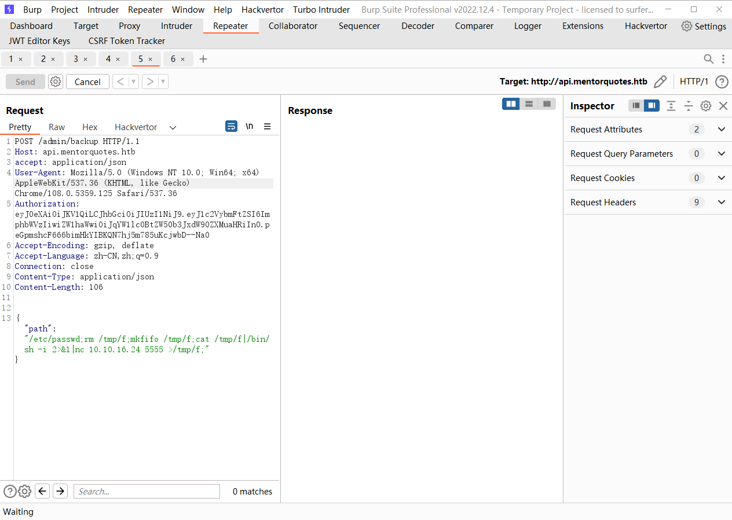
Task: Open the three-dot tab options menu
Action: pyautogui.click(x=723, y=59)
